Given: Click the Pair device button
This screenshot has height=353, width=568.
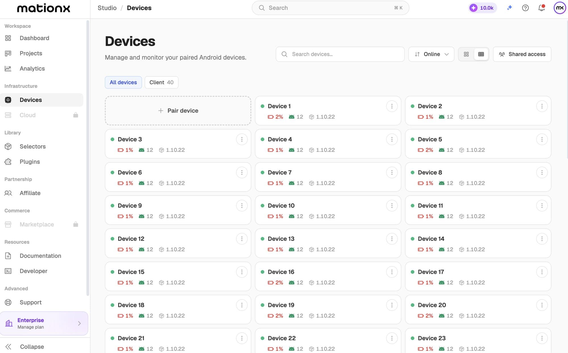Looking at the screenshot, I should [178, 111].
